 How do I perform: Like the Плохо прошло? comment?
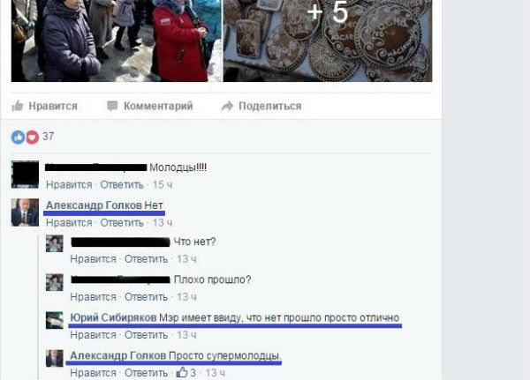click(94, 297)
